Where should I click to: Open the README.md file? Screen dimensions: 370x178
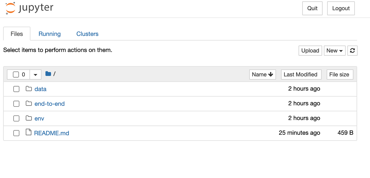52,133
